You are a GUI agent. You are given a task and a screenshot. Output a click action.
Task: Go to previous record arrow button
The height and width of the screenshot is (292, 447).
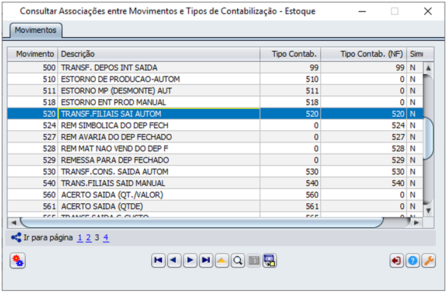174,260
